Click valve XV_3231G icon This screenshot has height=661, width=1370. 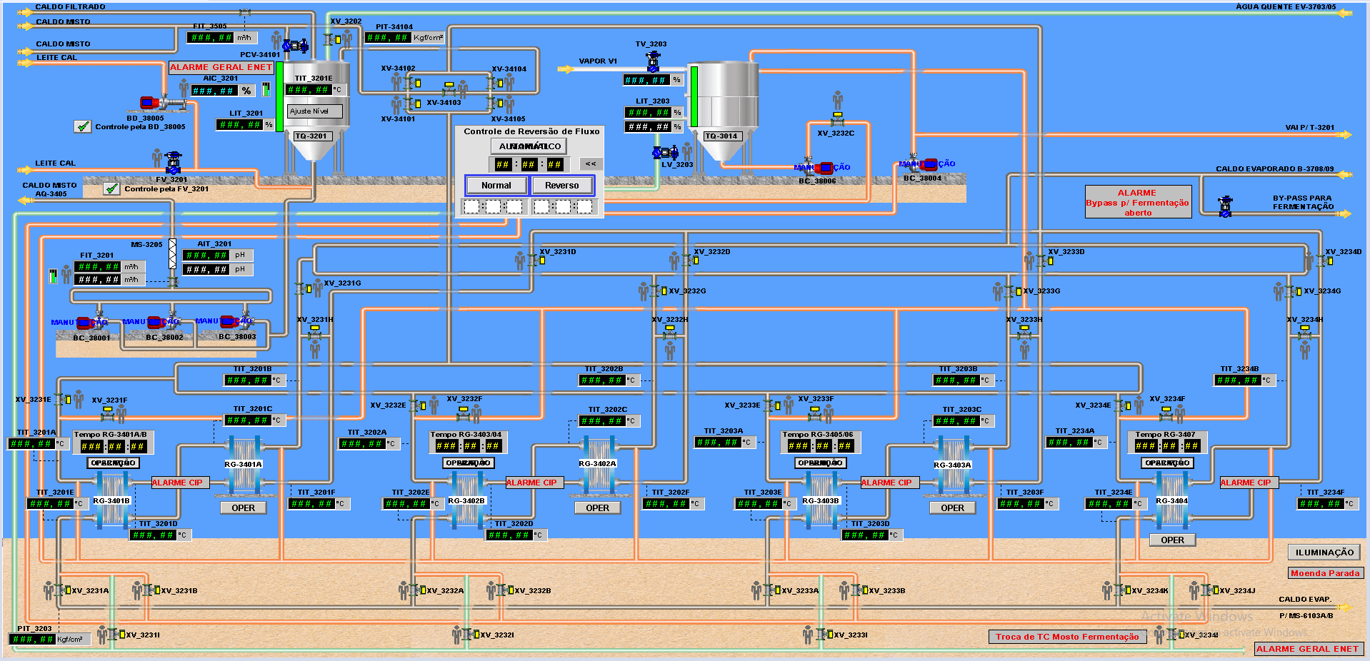(302, 289)
